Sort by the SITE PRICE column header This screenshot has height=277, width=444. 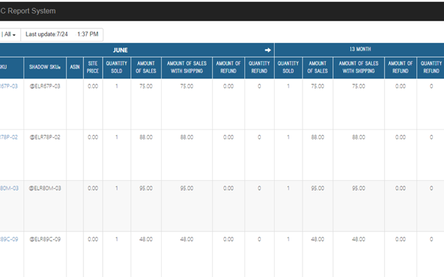93,67
